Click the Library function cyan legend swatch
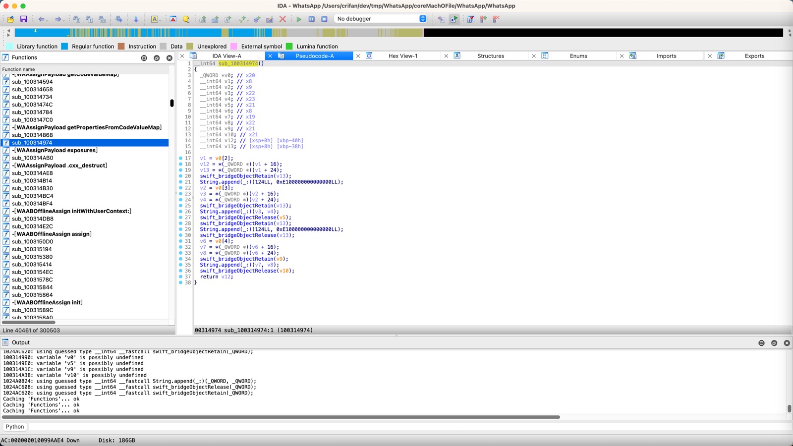The width and height of the screenshot is (793, 446). click(9, 46)
